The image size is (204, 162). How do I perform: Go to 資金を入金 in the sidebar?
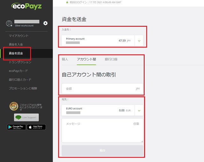pyautogui.click(x=16, y=44)
